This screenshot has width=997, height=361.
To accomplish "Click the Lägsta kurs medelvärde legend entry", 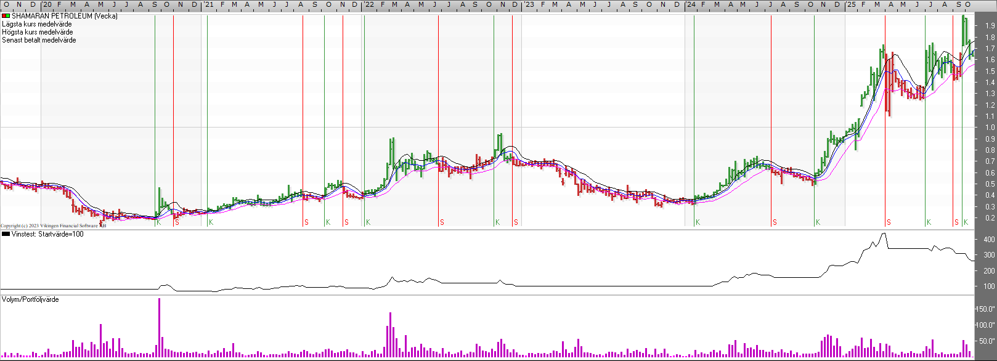I will click(x=37, y=24).
